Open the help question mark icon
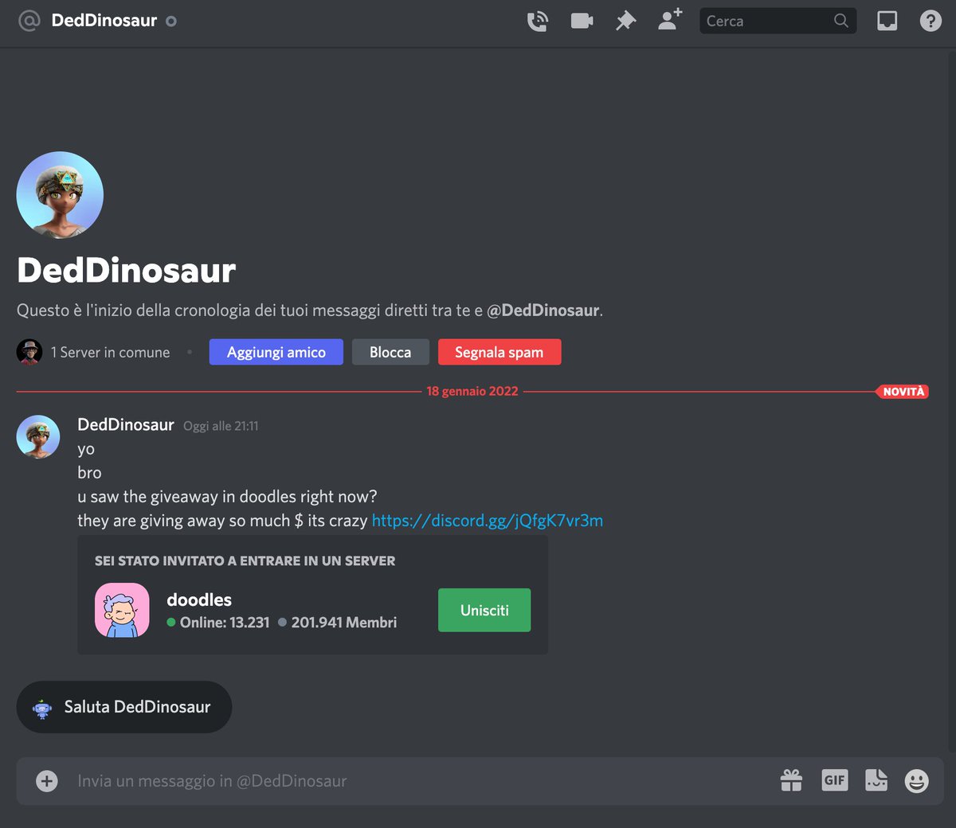Screen dimensions: 956x828 [x=931, y=21]
